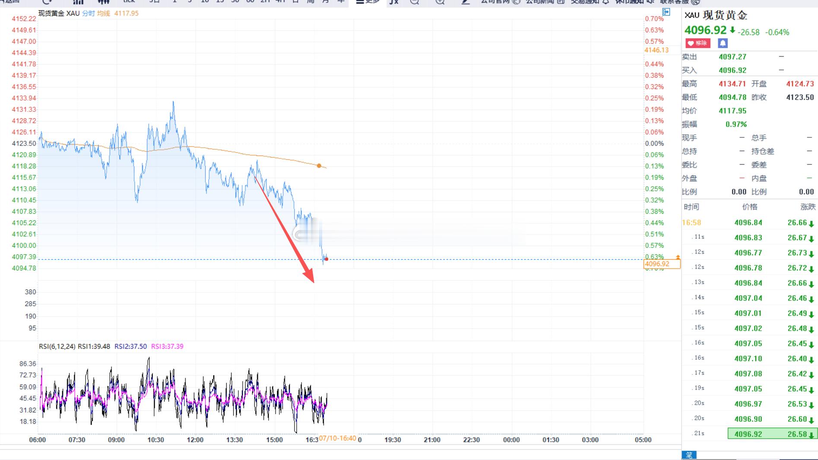Viewport: 818px width, 460px height.
Task: Open the 笔 tab below the tick list
Action: tap(689, 455)
